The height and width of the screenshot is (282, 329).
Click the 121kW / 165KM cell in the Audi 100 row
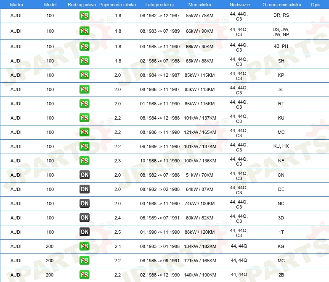[200, 132]
